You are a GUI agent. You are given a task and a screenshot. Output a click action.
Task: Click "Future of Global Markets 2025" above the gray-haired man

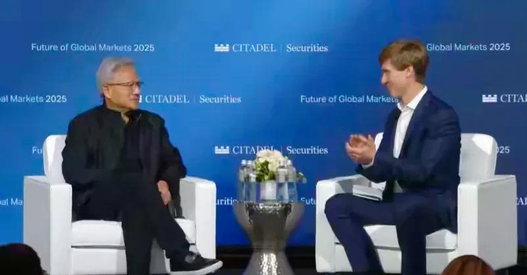(x=93, y=47)
